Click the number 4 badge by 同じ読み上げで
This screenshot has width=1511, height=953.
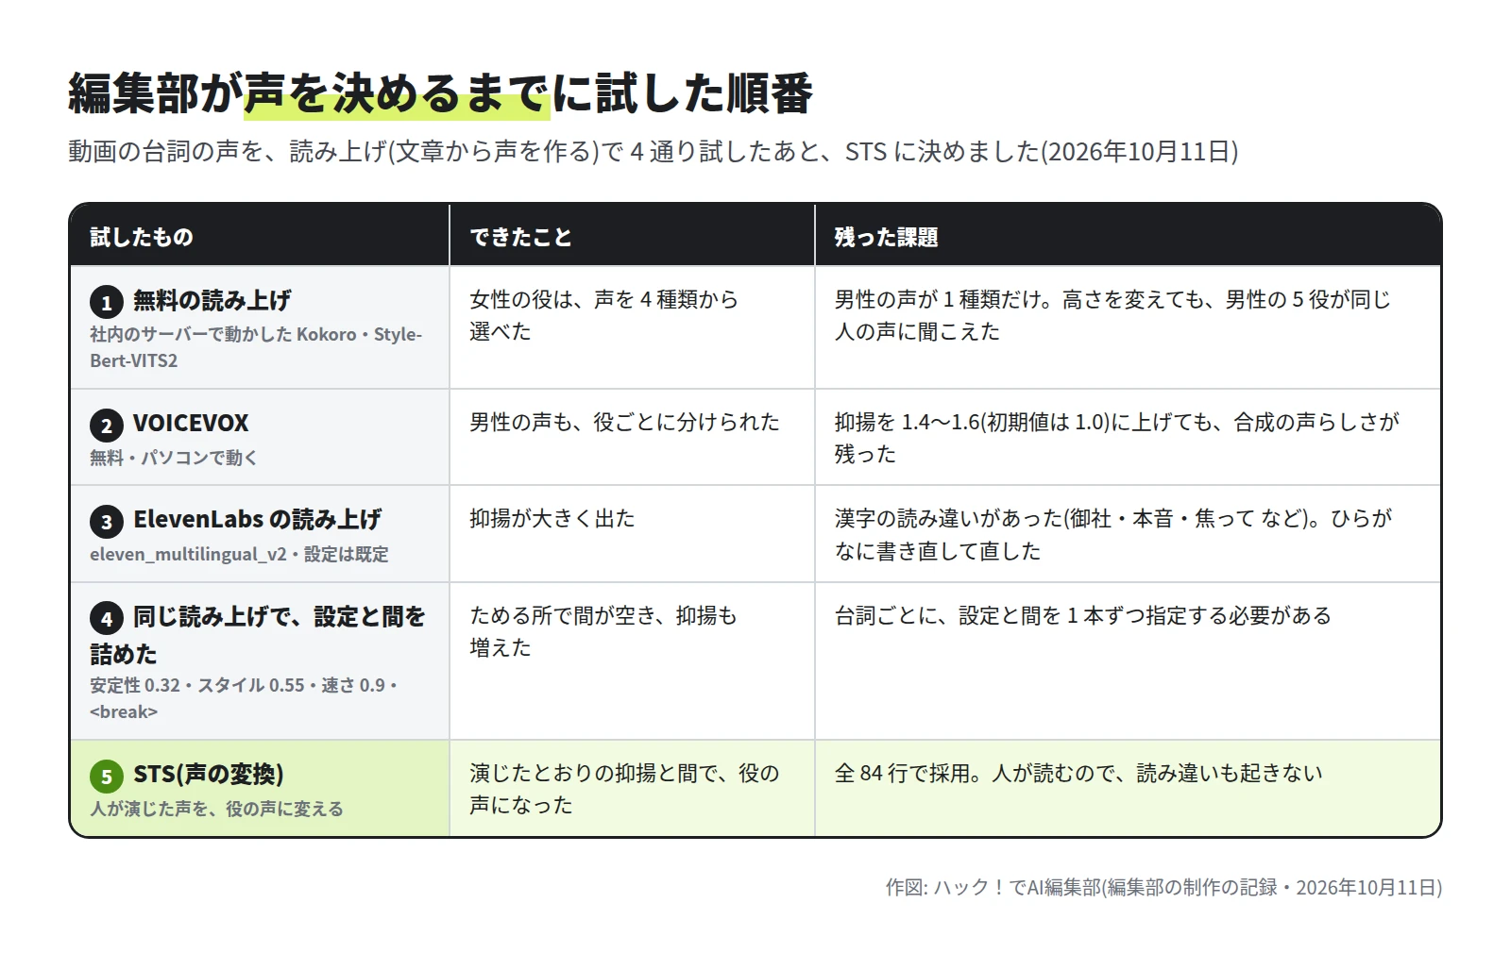pyautogui.click(x=106, y=618)
